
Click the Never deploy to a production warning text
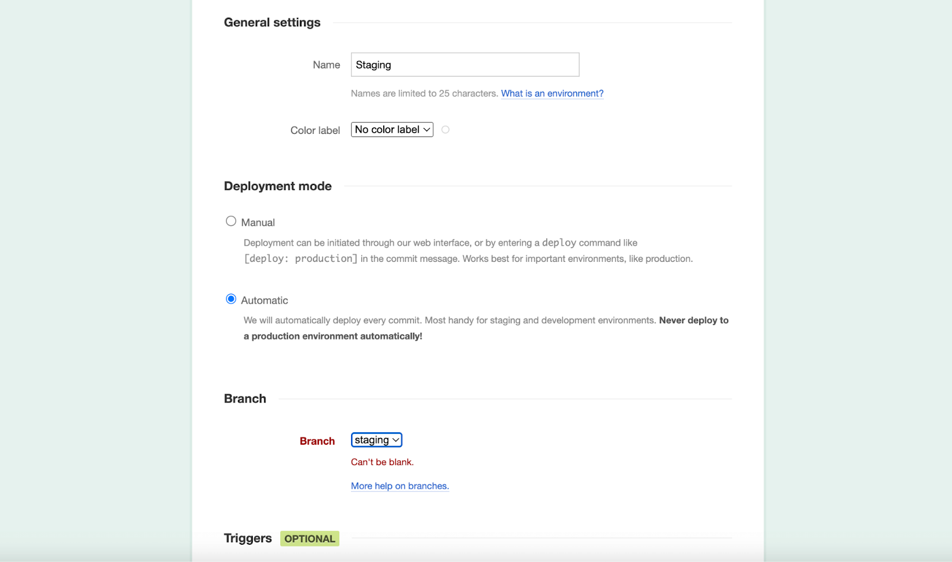[x=486, y=328]
